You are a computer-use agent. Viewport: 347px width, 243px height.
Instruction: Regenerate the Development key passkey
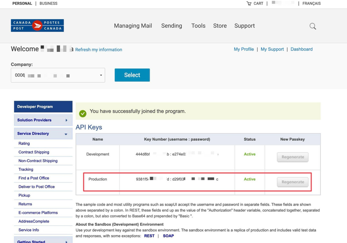pyautogui.click(x=292, y=157)
